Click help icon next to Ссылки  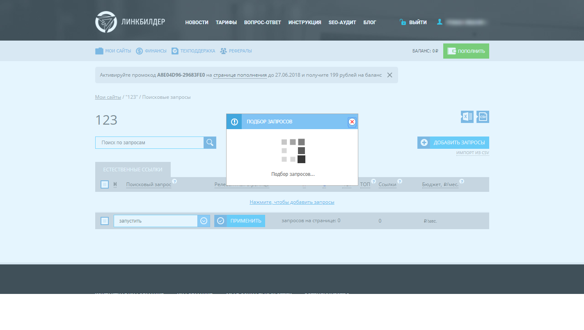(x=400, y=181)
